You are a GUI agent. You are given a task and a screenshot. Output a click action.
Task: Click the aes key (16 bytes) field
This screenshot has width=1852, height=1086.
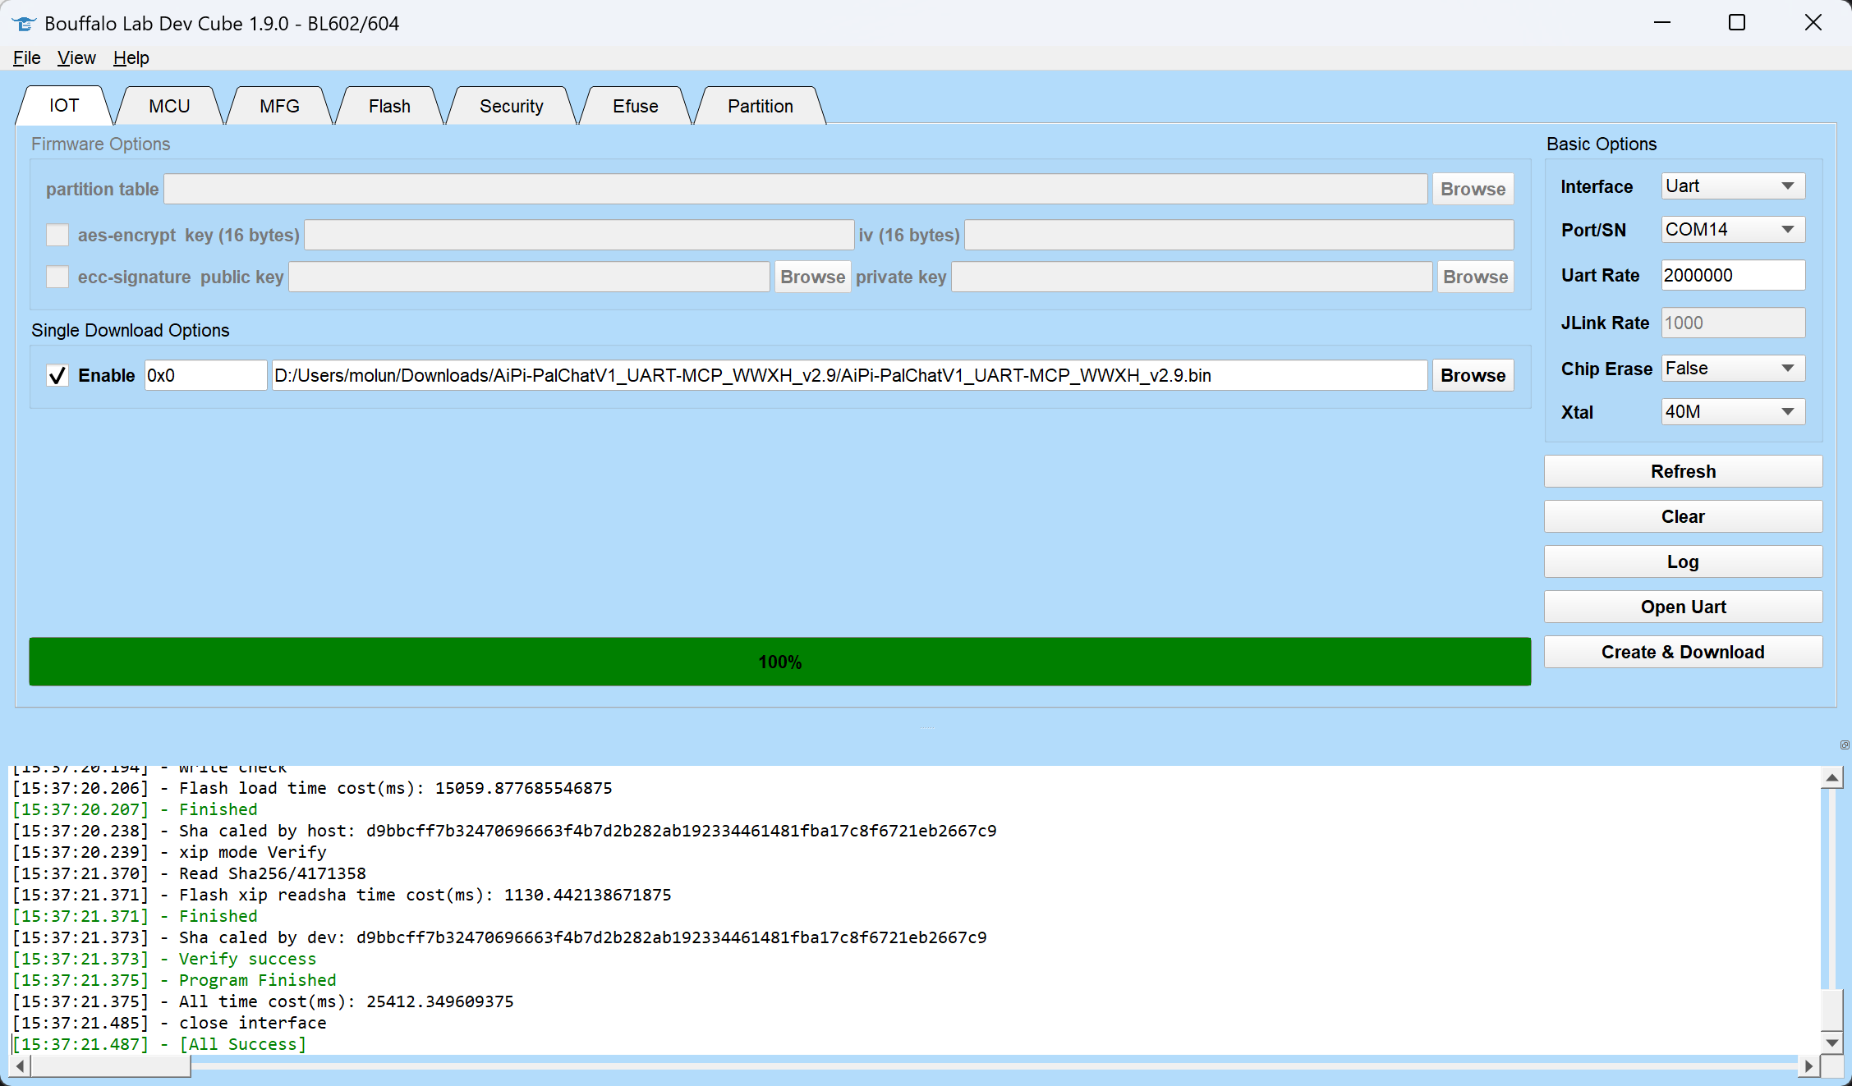point(579,235)
